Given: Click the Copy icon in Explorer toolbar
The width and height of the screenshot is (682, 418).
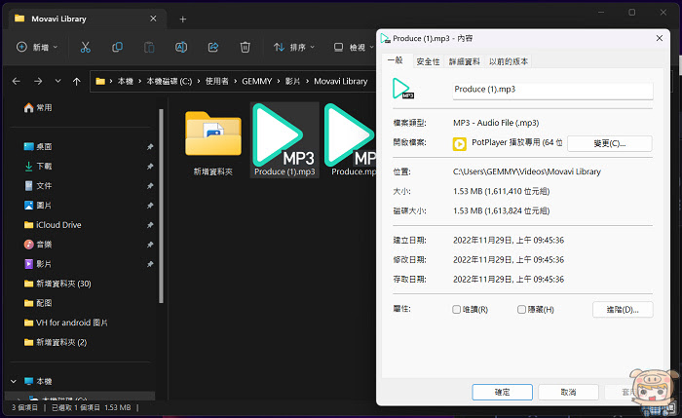Looking at the screenshot, I should point(117,47).
